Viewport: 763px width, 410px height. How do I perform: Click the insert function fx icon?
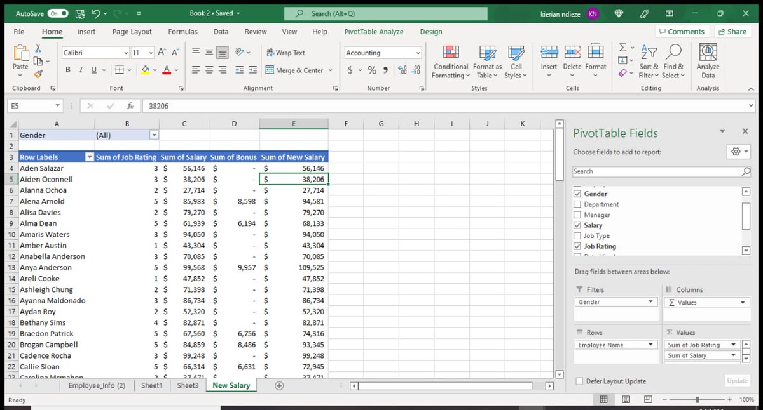tap(130, 106)
